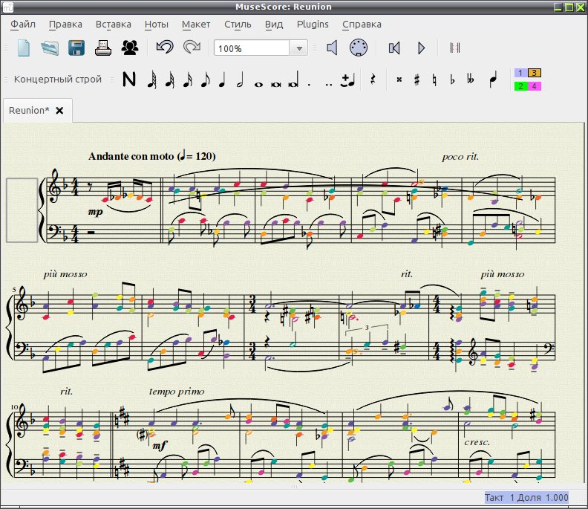588x509 pixels.
Task: Click the community people icon in the toolbar
Action: [130, 48]
